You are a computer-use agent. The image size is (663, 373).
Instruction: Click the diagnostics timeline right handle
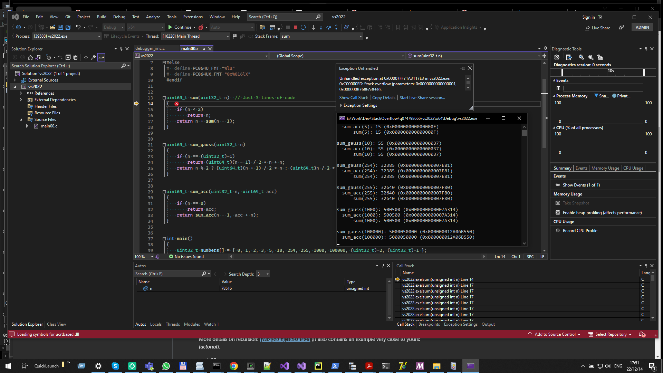tap(644, 72)
